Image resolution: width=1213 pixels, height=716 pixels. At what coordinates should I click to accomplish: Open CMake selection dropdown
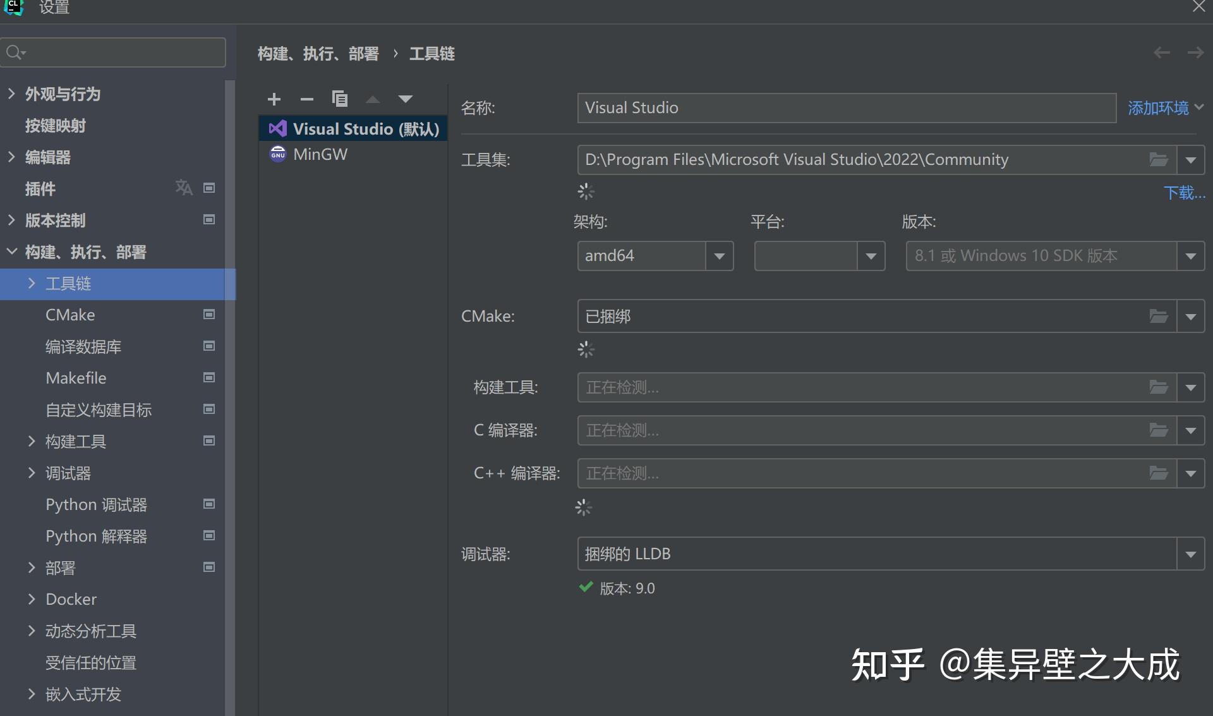[x=1191, y=316]
